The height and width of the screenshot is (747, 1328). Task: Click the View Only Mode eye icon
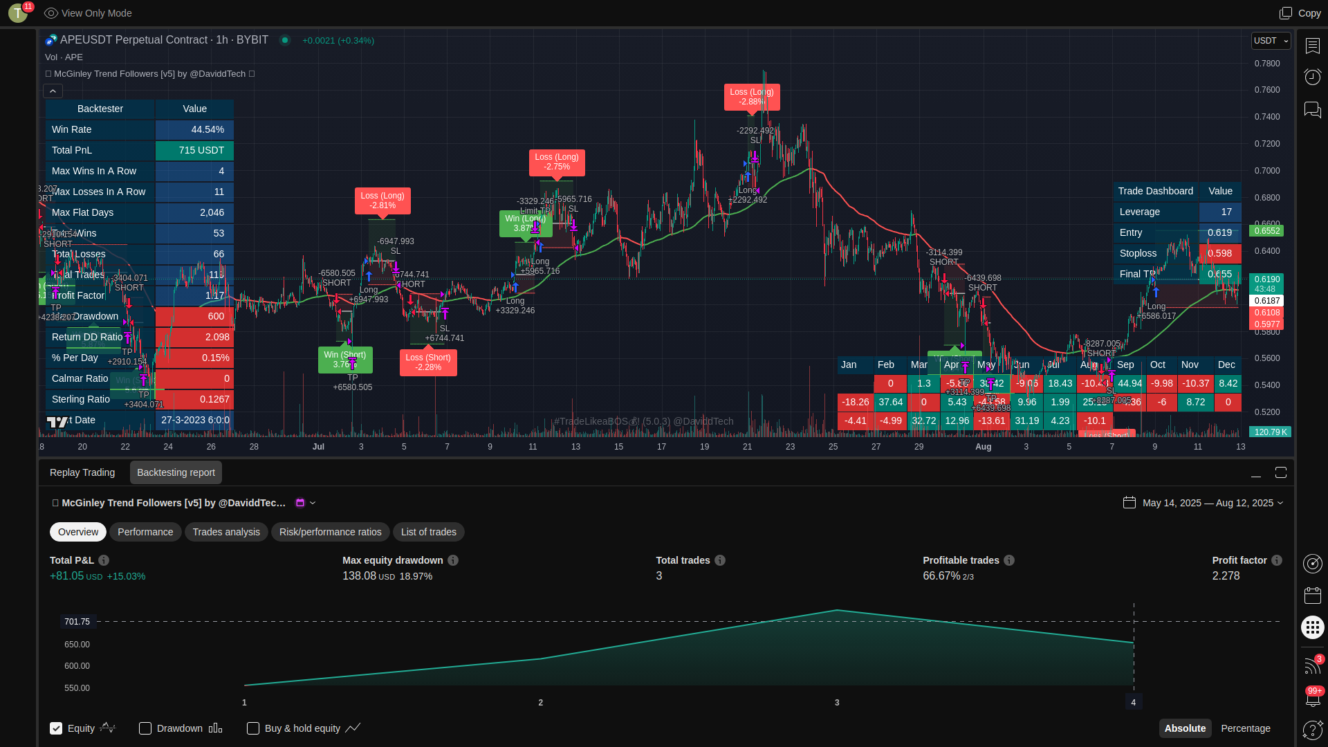coord(51,13)
